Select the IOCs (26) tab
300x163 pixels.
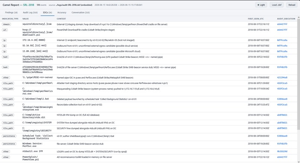[47, 12]
